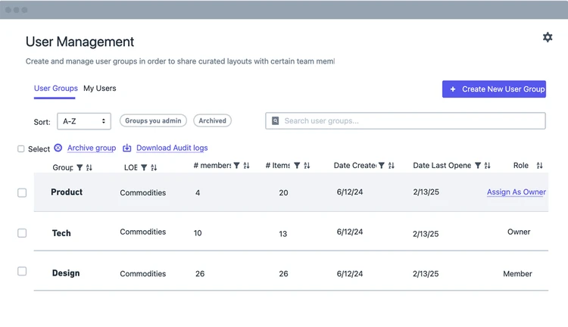Viewport: 568px width, 327px height.
Task: Open settings gear icon
Action: point(548,37)
